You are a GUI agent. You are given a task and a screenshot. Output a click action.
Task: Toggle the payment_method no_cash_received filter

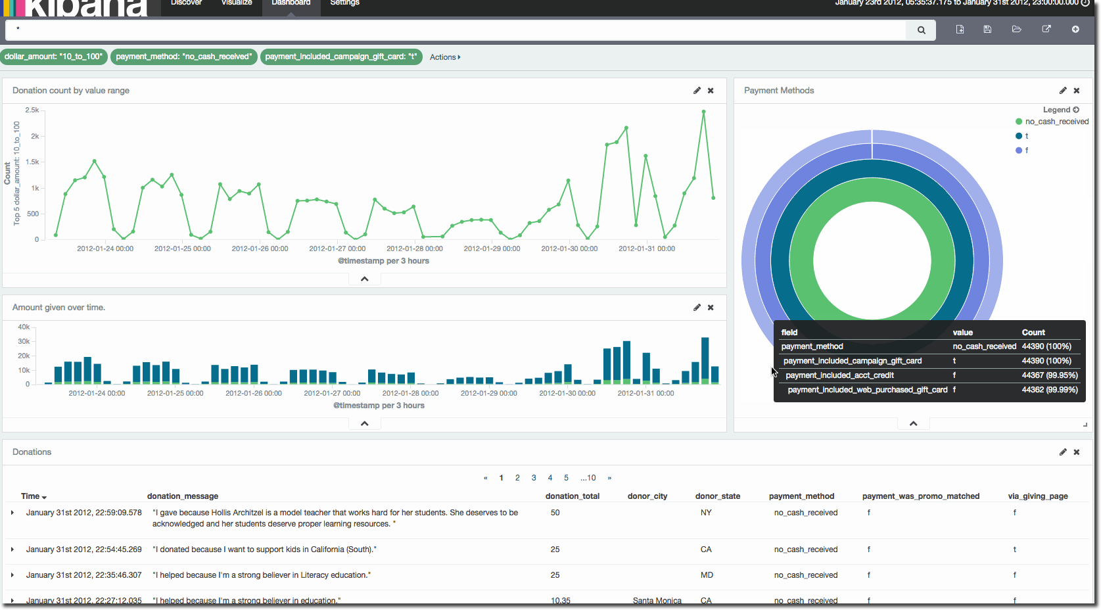point(183,57)
